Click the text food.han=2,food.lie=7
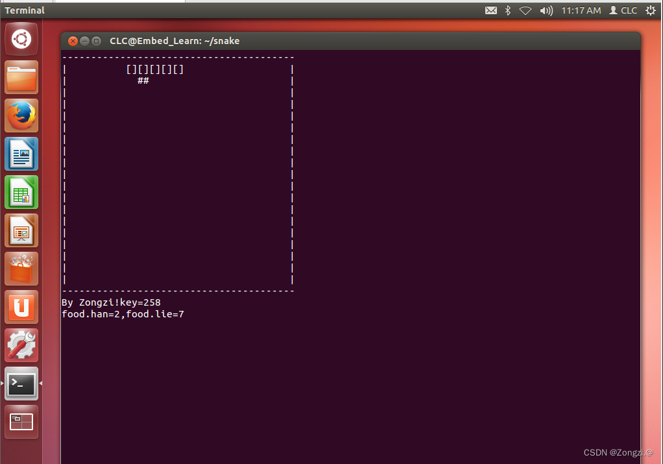Viewport: 663px width, 464px height. (x=123, y=314)
